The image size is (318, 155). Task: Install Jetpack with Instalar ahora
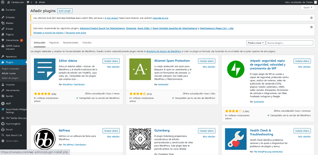(x=302, y=61)
